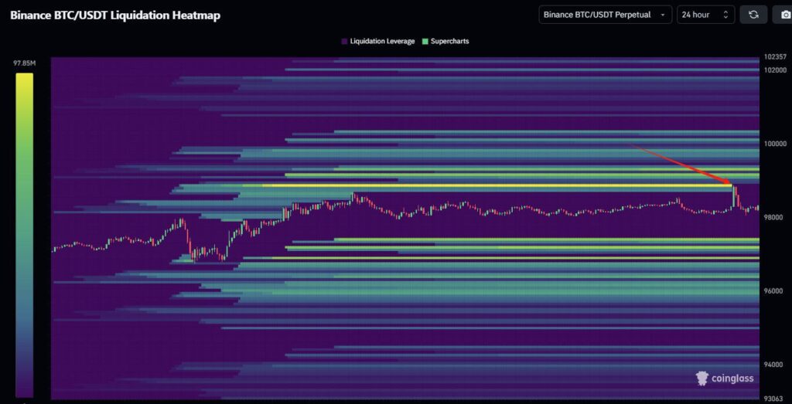This screenshot has width=792, height=404.
Task: Click the 97.85M scale maximum label
Action: tap(24, 63)
